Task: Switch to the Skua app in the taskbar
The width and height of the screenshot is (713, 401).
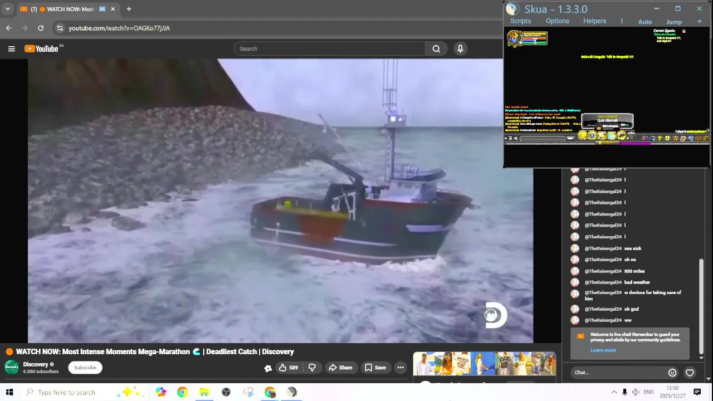Action: [292, 392]
